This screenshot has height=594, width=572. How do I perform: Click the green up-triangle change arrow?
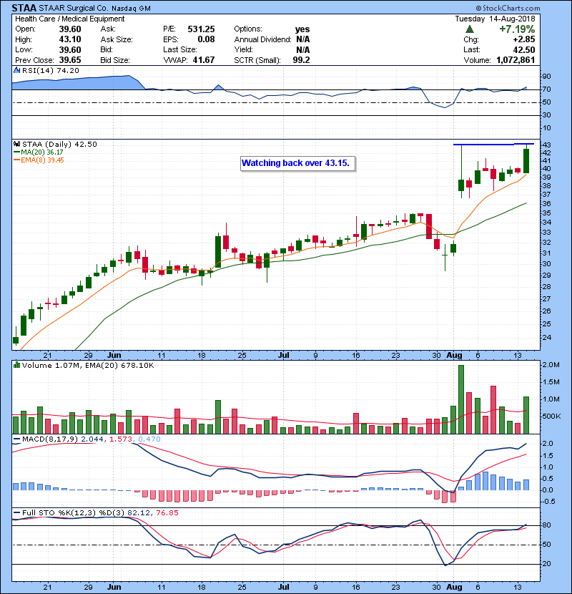click(470, 29)
